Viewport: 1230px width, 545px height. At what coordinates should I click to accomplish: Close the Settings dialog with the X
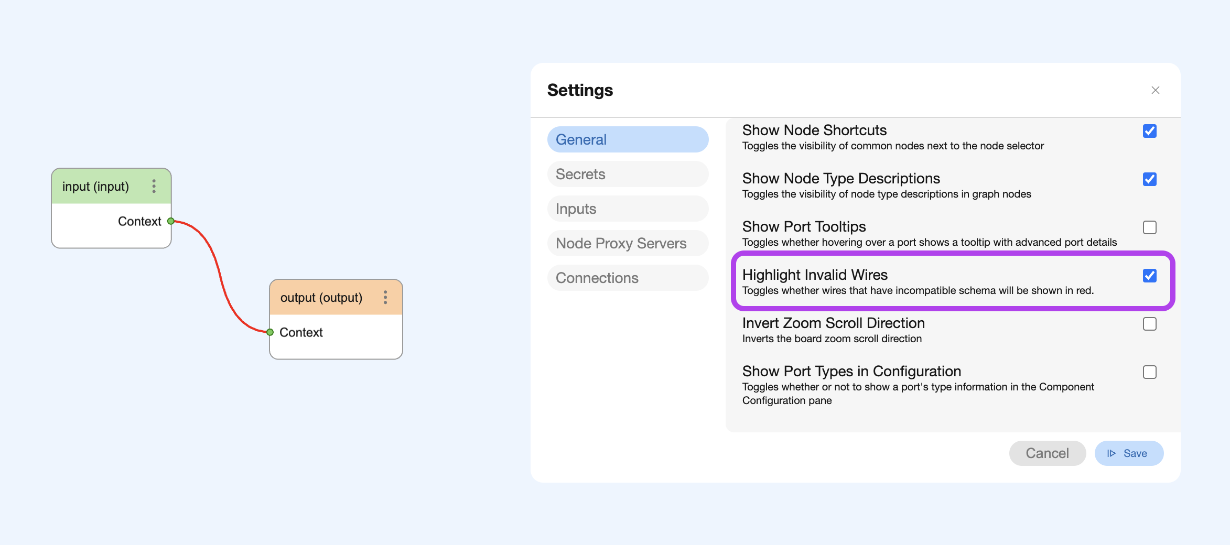[1156, 90]
